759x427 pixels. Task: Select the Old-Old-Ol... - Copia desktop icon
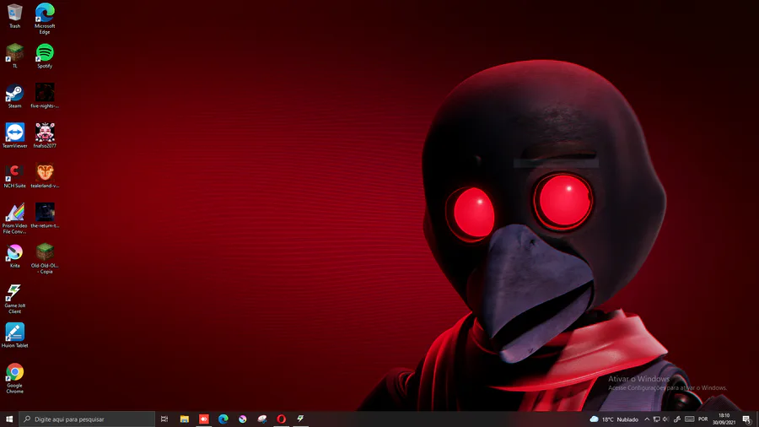(45, 258)
